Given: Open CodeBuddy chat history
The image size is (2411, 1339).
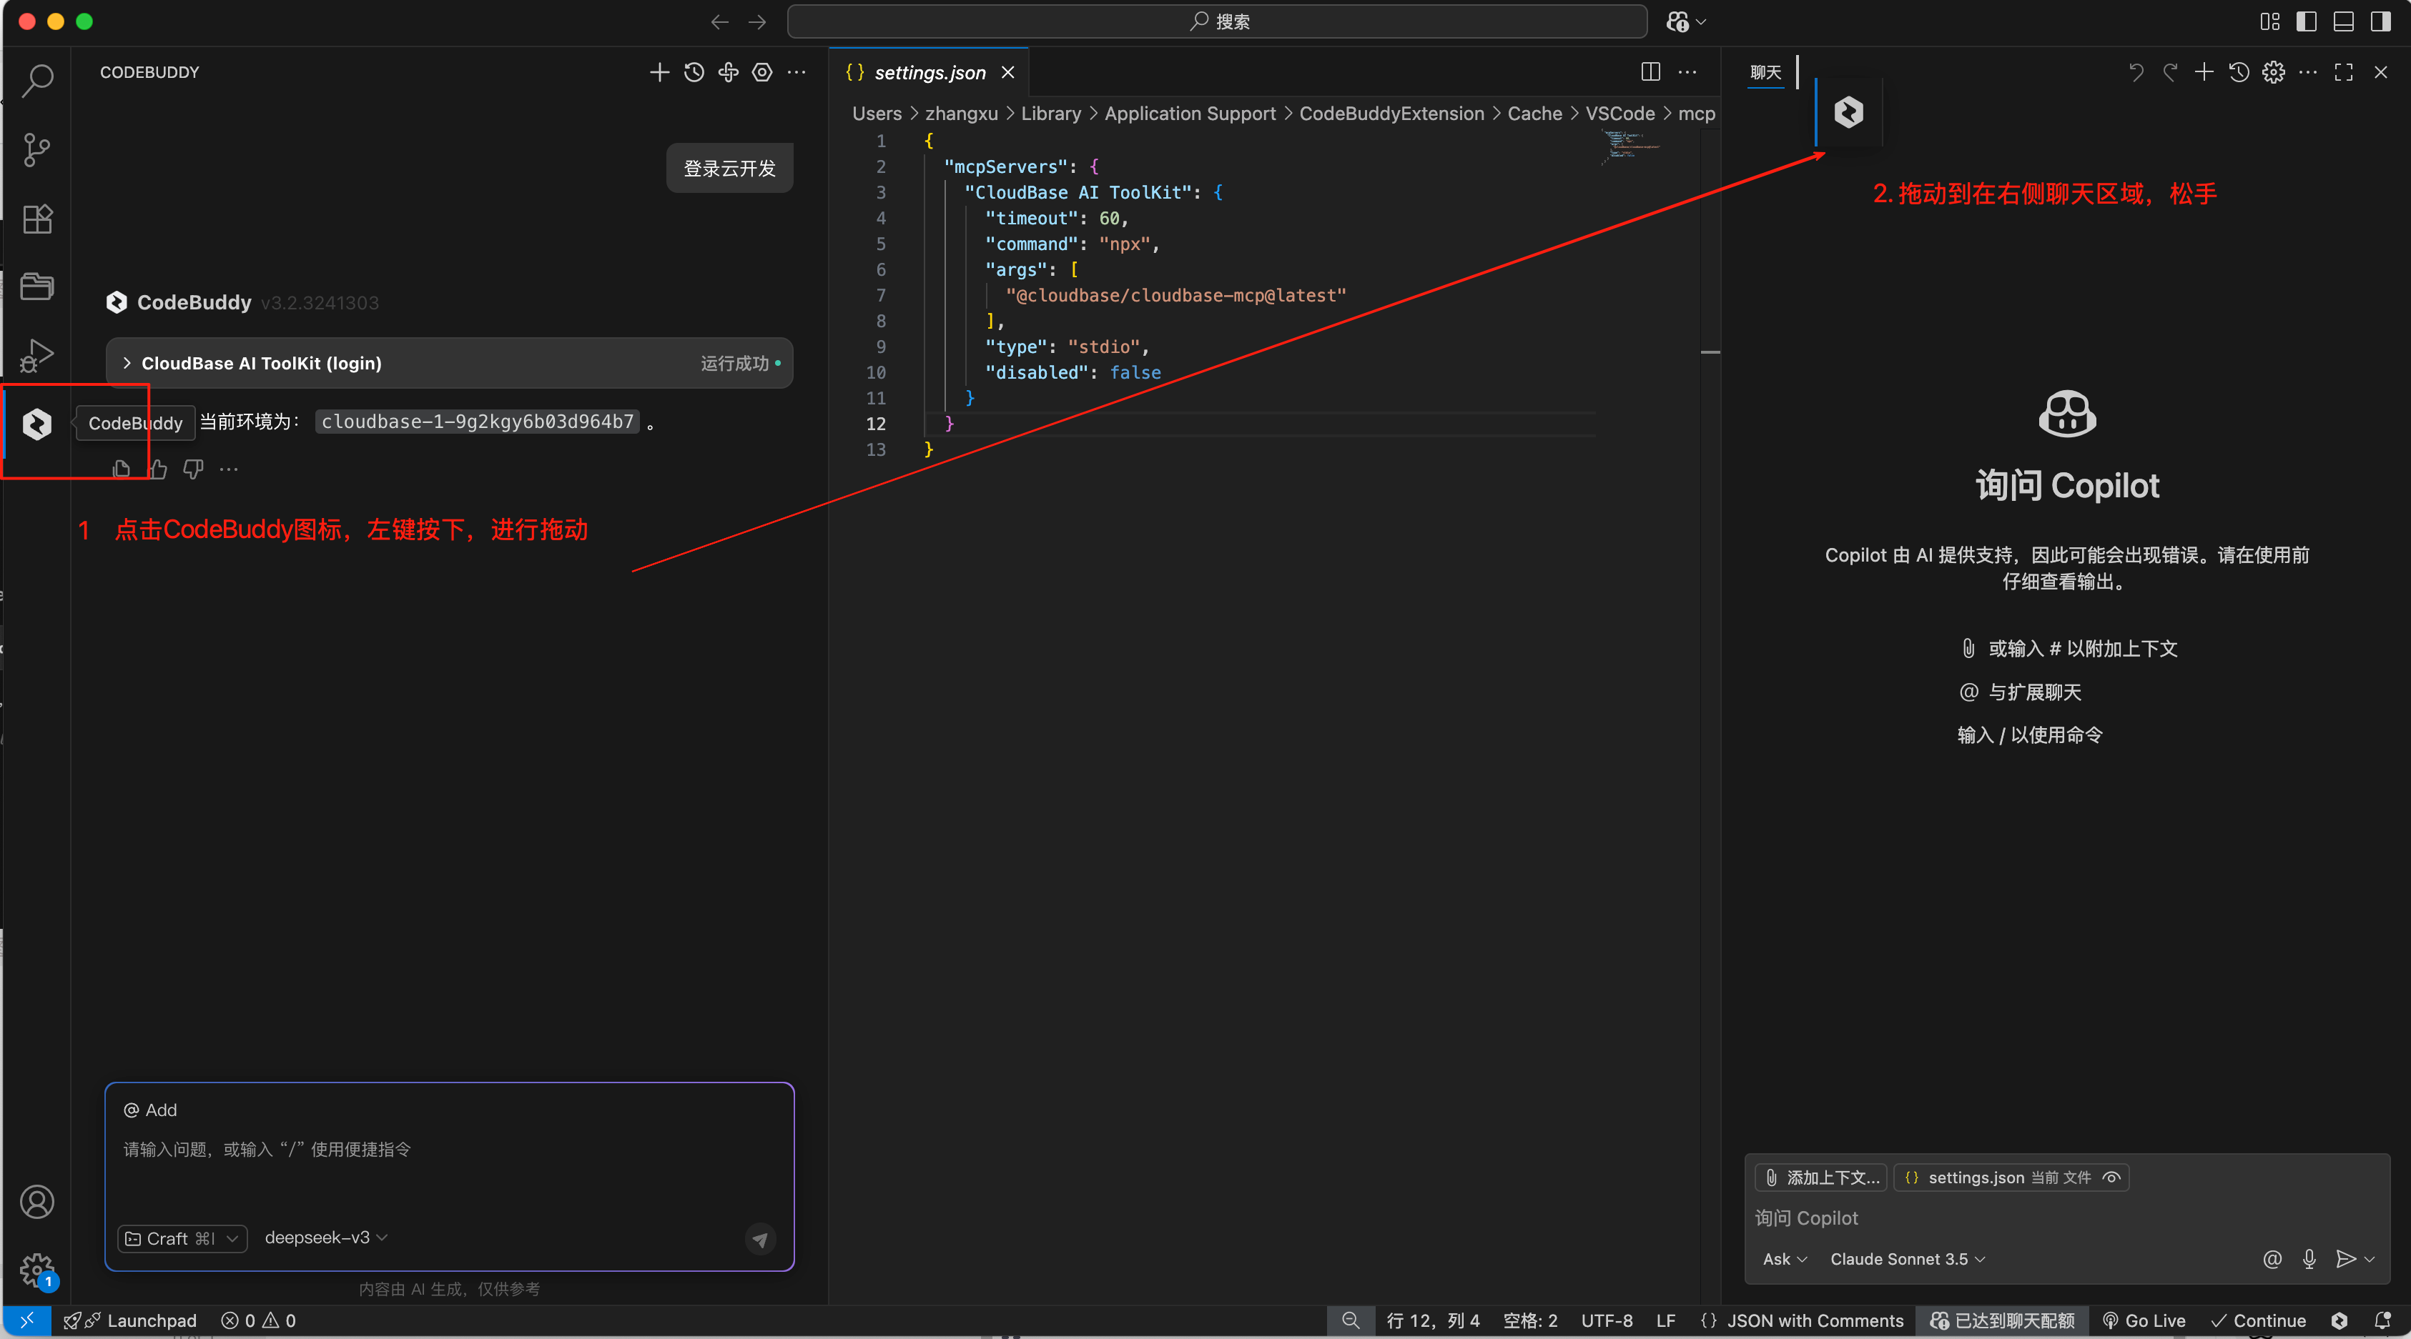Looking at the screenshot, I should coord(694,72).
